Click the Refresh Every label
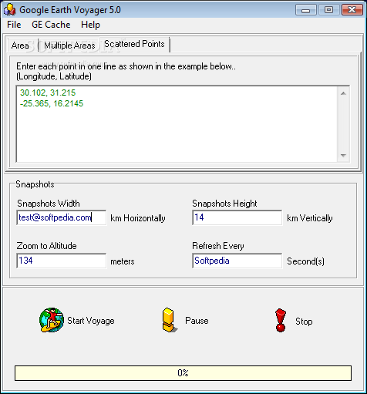 point(218,246)
